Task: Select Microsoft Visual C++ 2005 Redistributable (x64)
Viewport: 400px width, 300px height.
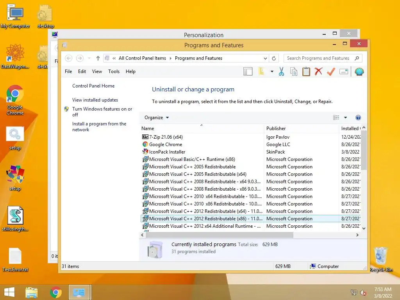Action: (198, 174)
